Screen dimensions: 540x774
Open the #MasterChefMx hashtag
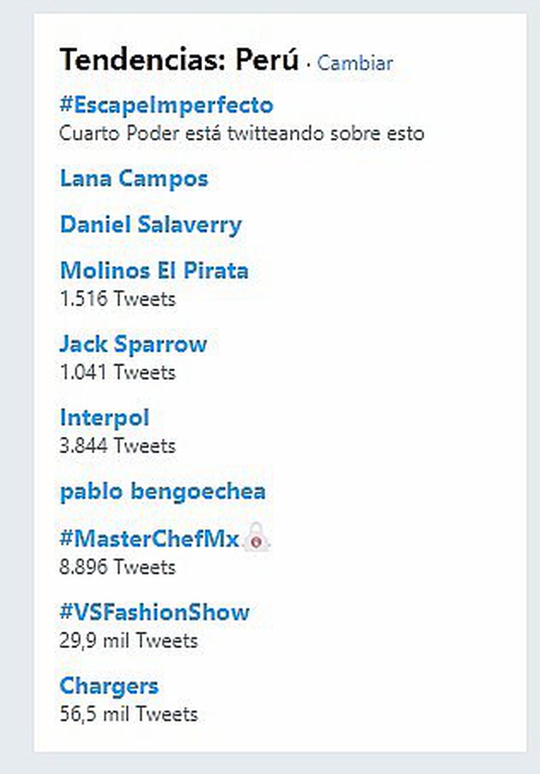pos(149,538)
